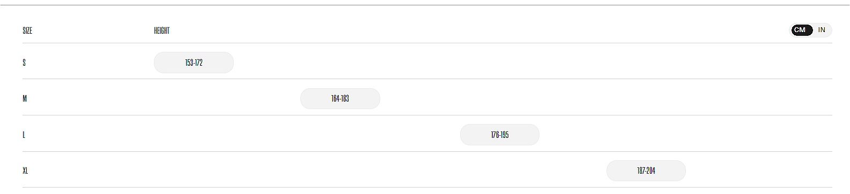The width and height of the screenshot is (850, 194).
Task: Pick the large size height pill
Action: point(500,135)
